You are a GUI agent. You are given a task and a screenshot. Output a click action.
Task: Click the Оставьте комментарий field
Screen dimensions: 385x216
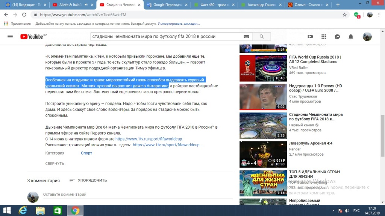[138, 195]
